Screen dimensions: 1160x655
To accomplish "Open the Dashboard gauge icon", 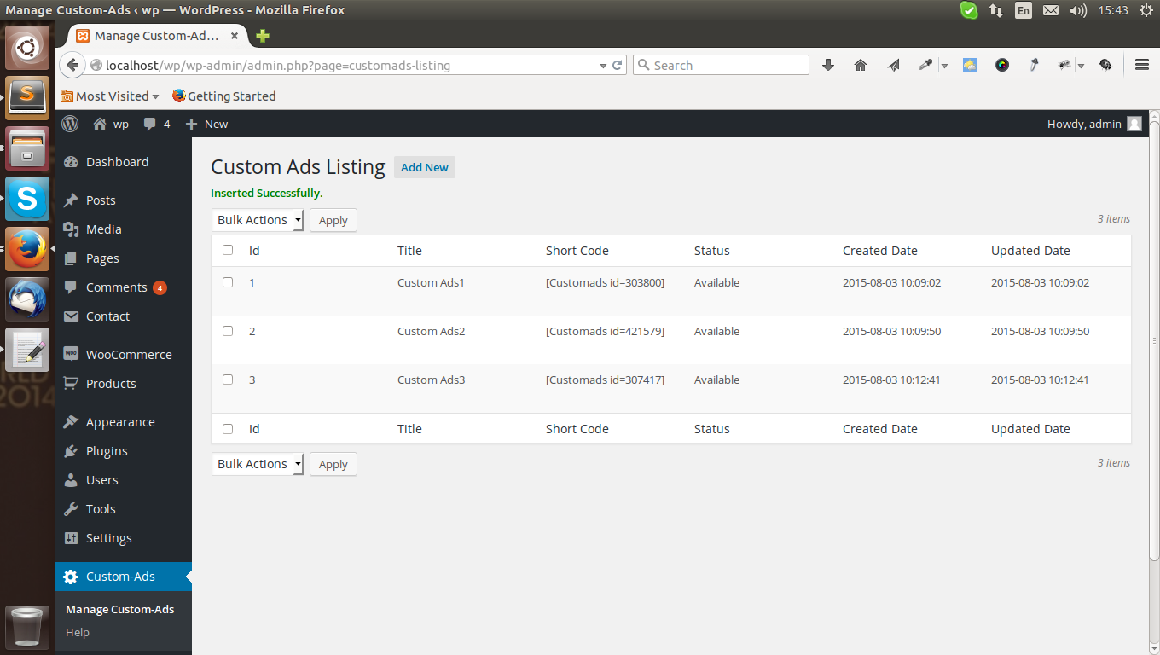I will [71, 162].
